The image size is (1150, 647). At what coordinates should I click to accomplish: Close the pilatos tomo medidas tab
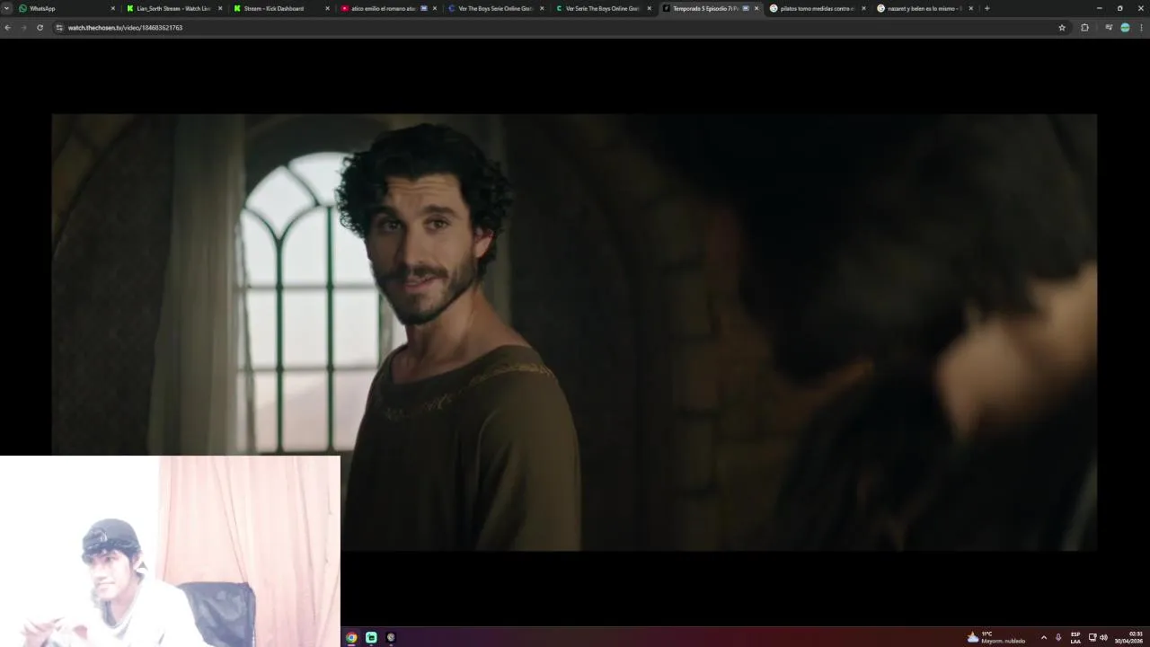point(863,8)
